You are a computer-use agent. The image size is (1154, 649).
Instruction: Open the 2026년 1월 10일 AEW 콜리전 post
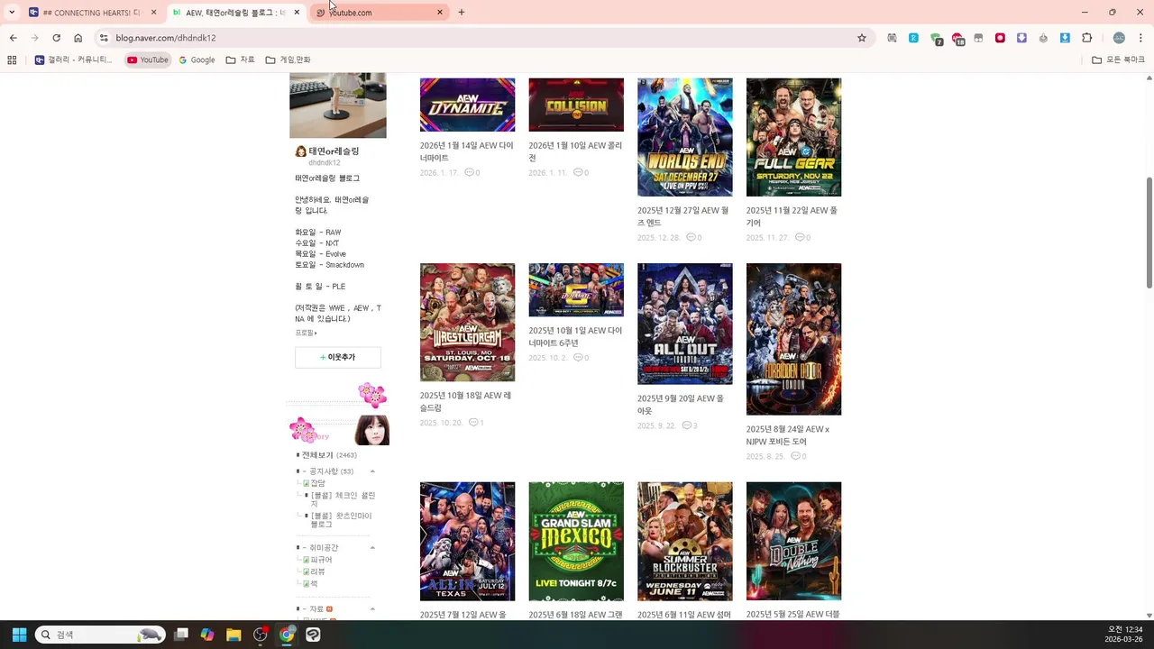575,151
